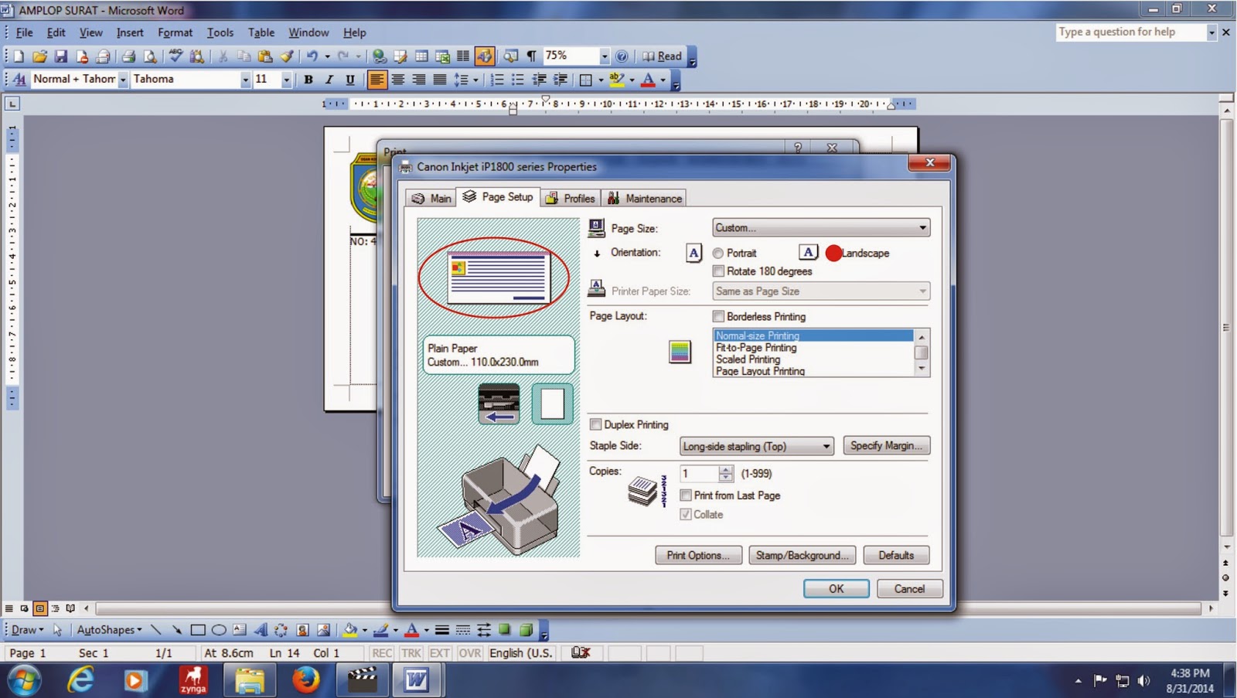Open the Firefox browser from the taskbar
Image resolution: width=1237 pixels, height=698 pixels.
click(305, 680)
